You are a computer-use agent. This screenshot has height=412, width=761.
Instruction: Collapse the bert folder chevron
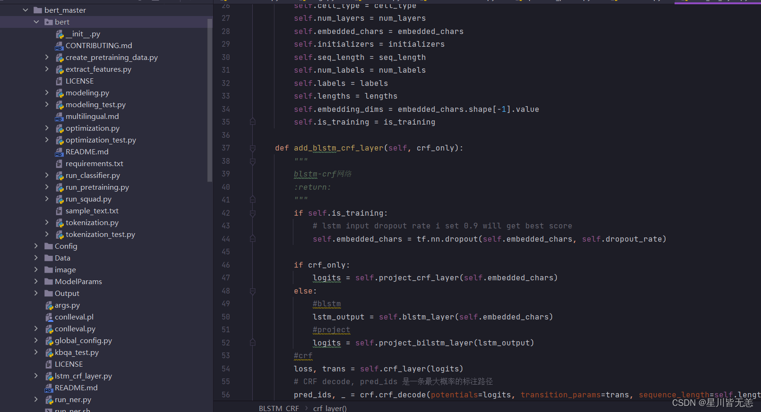pos(36,22)
